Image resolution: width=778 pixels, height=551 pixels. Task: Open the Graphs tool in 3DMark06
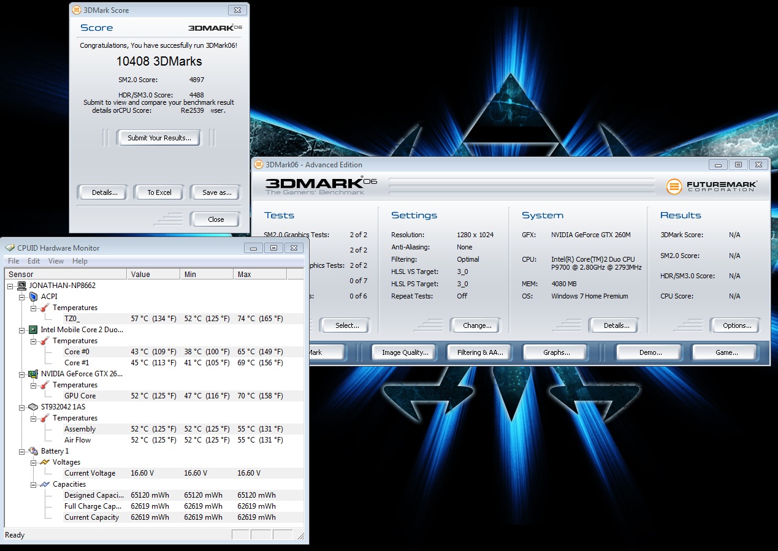pos(557,352)
